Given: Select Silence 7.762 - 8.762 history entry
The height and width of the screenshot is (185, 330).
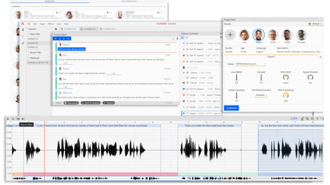Looking at the screenshot, I should [202, 73].
